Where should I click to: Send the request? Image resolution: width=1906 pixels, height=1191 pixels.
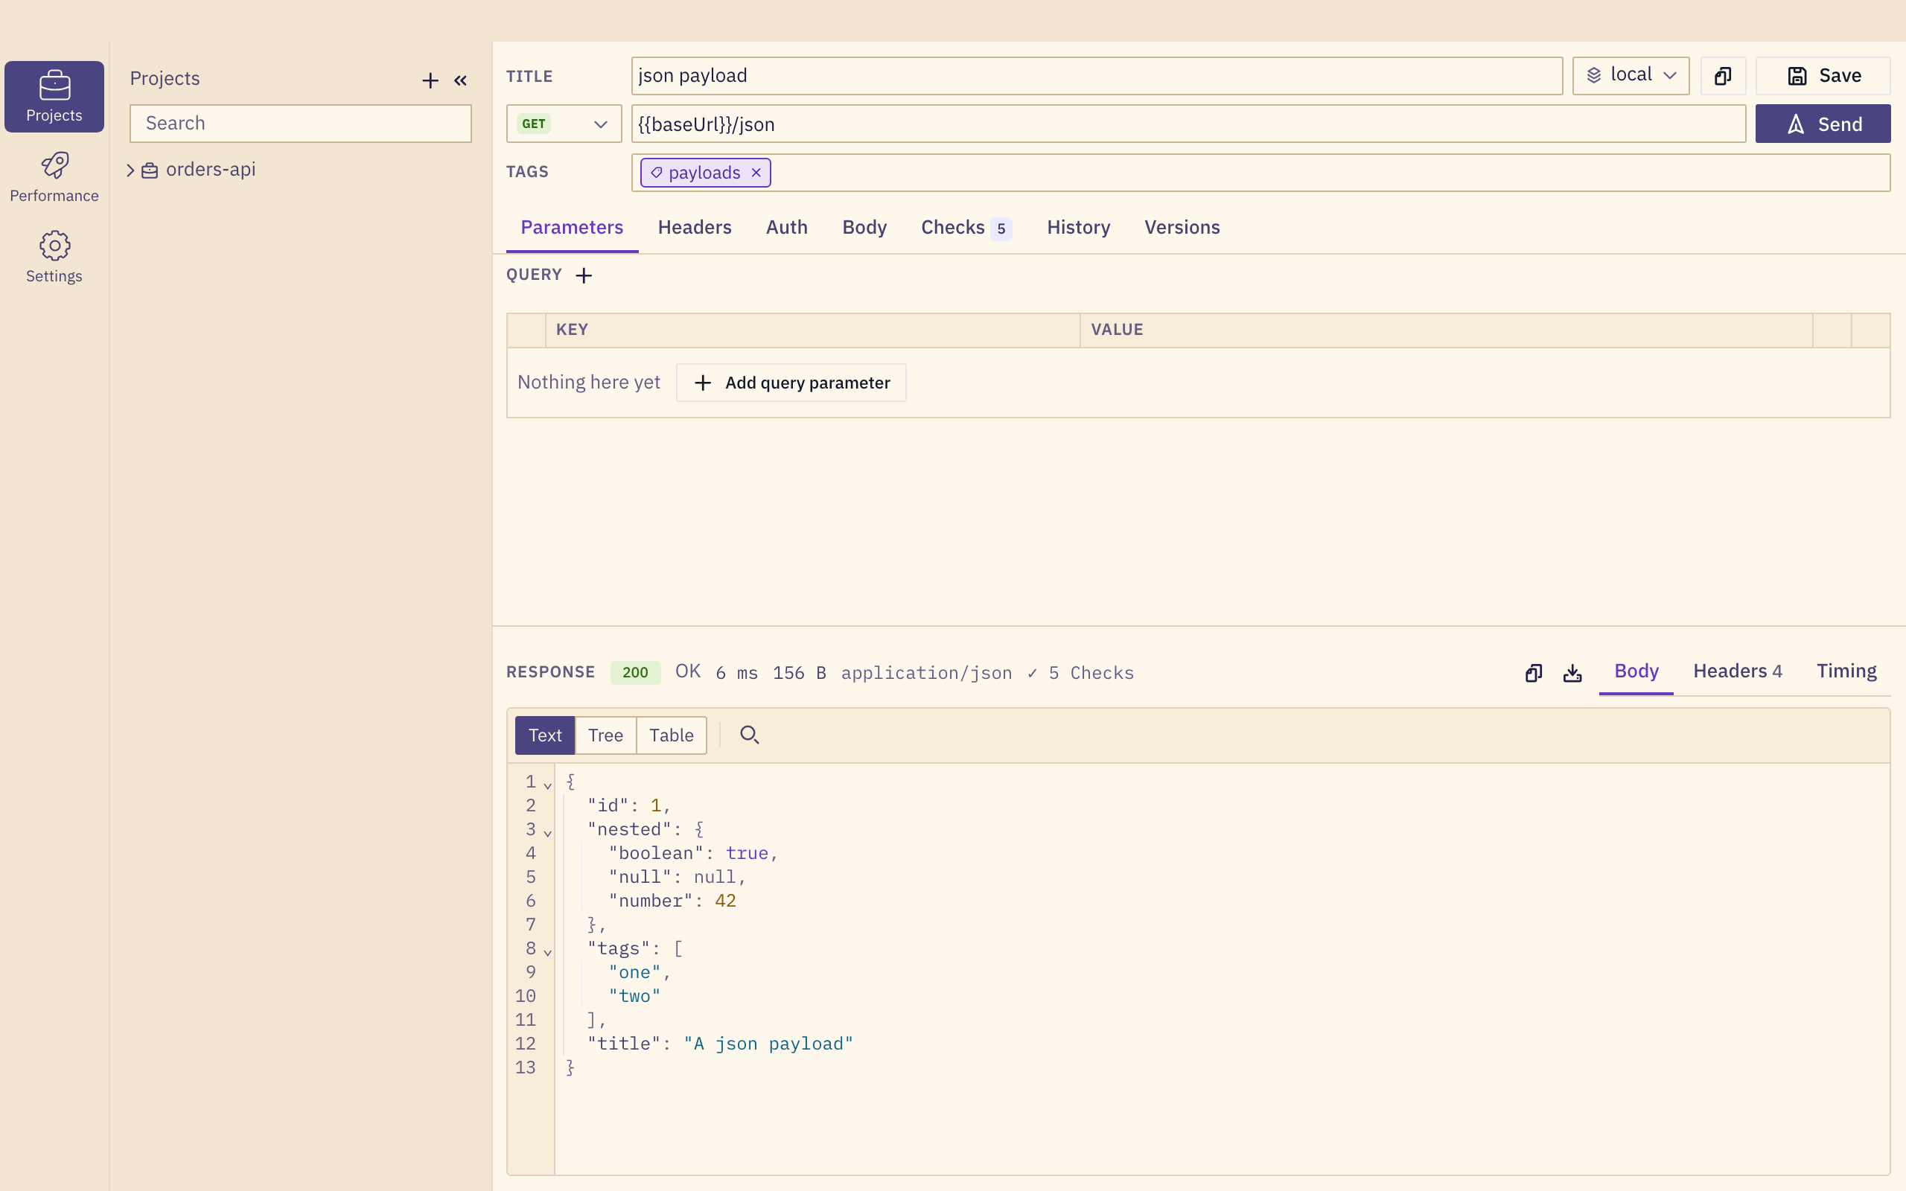click(1823, 124)
